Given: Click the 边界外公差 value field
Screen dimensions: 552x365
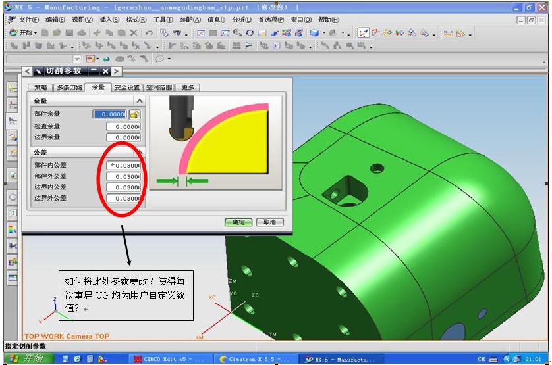Looking at the screenshot, I should 124,199.
